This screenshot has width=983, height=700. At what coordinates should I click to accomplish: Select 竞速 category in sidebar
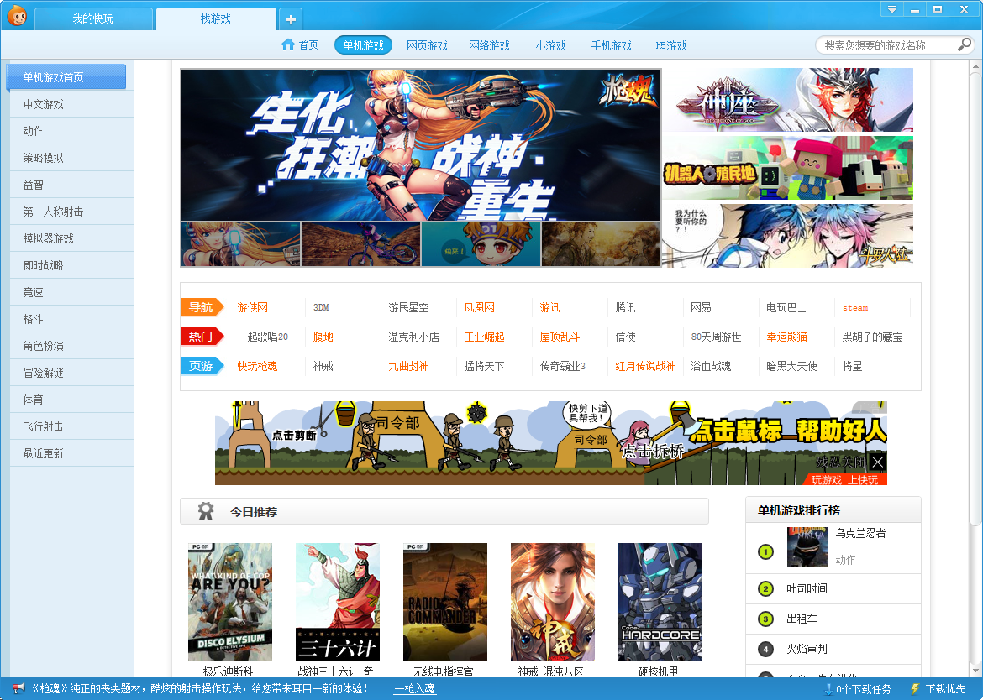pos(71,292)
